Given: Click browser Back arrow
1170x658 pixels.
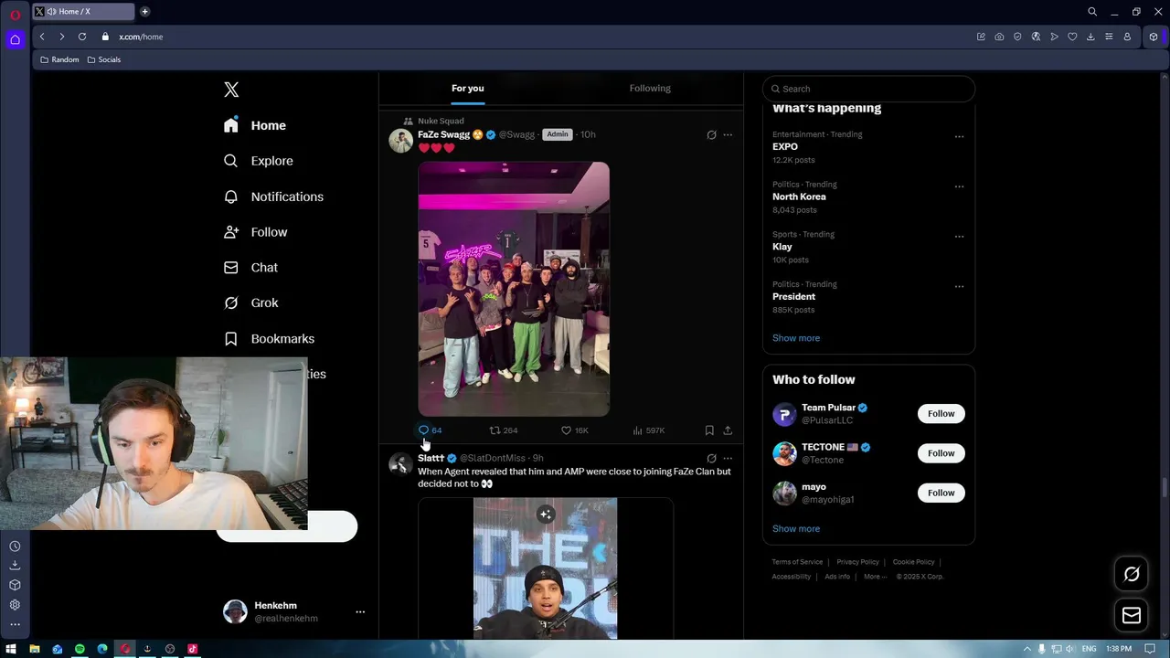Looking at the screenshot, I should [x=42, y=37].
